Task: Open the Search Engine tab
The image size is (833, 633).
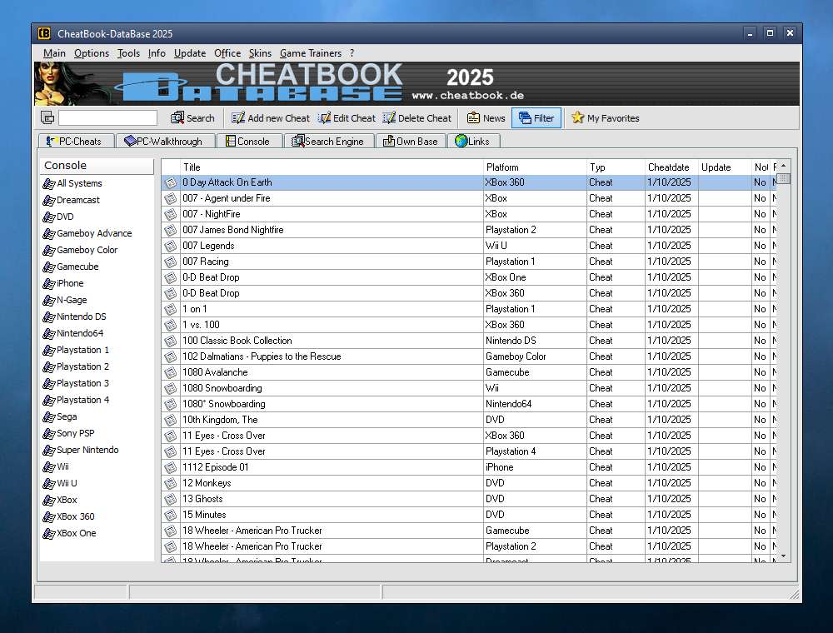Action: click(x=328, y=142)
